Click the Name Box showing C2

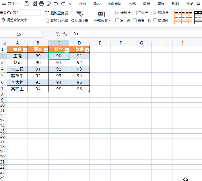(19, 34)
